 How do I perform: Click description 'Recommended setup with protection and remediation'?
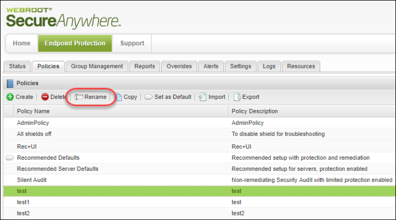click(301, 158)
